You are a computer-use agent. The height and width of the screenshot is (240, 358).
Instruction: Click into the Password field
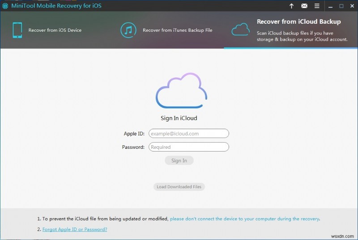[188, 147]
